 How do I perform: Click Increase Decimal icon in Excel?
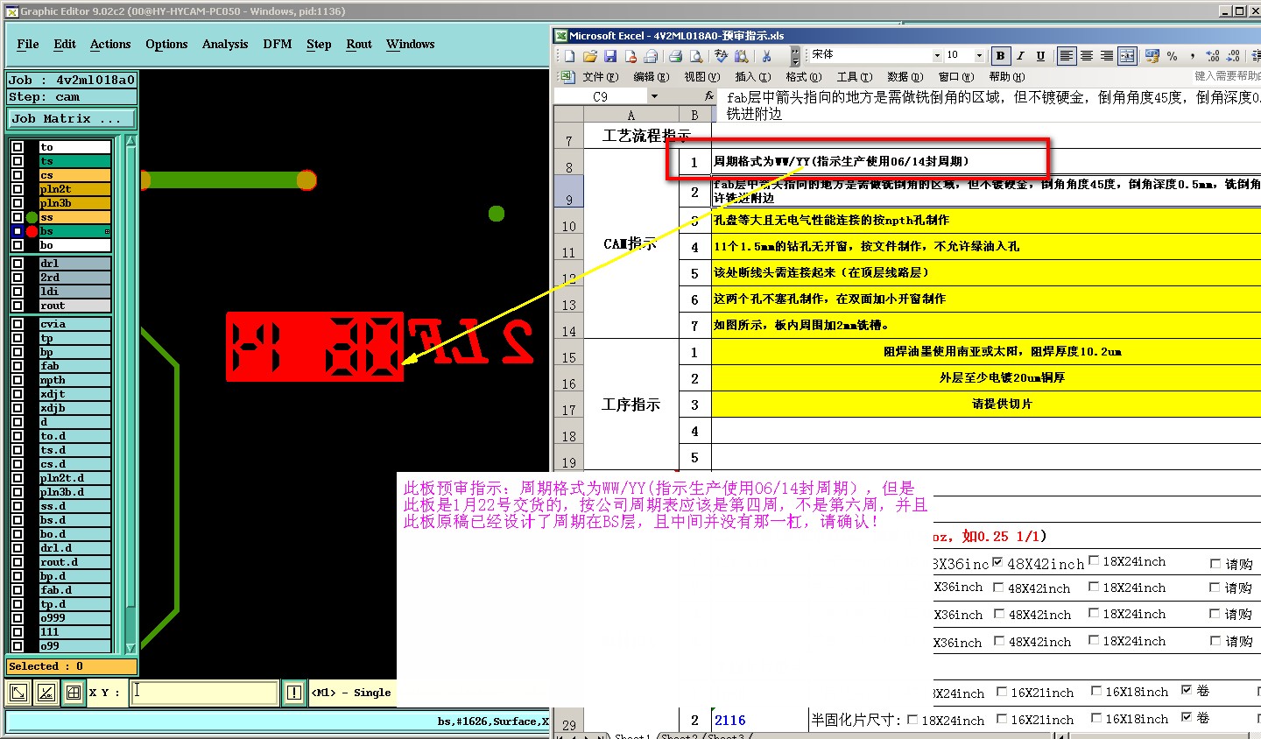1213,56
